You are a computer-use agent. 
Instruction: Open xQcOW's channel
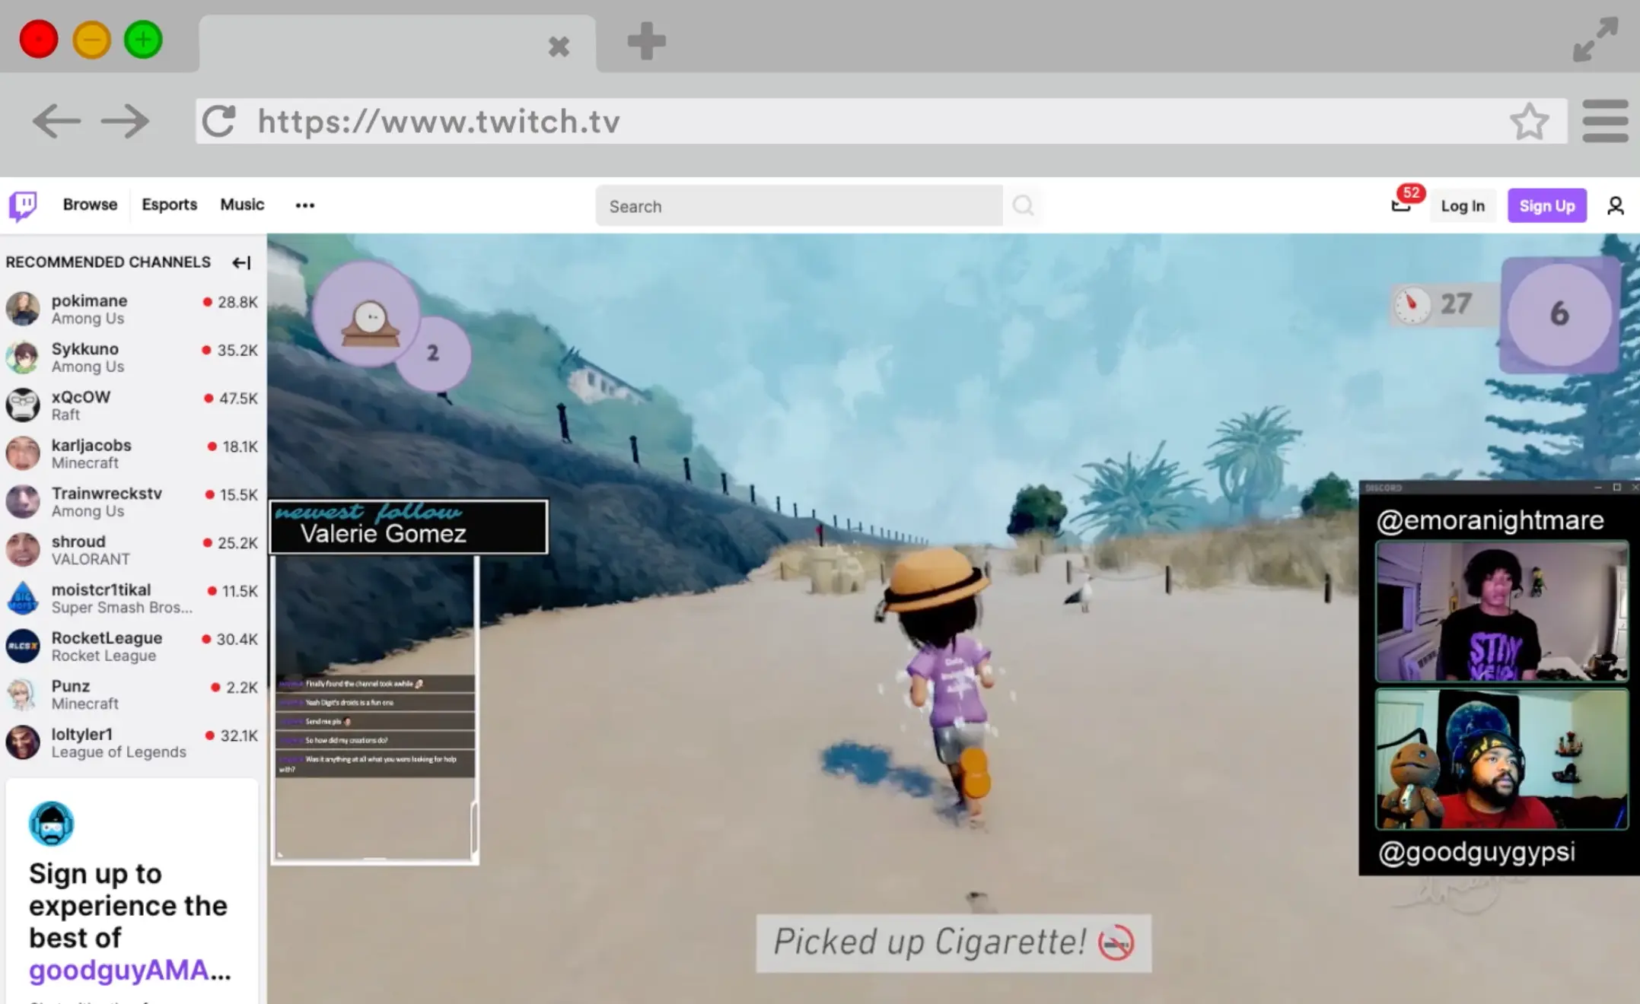[132, 405]
